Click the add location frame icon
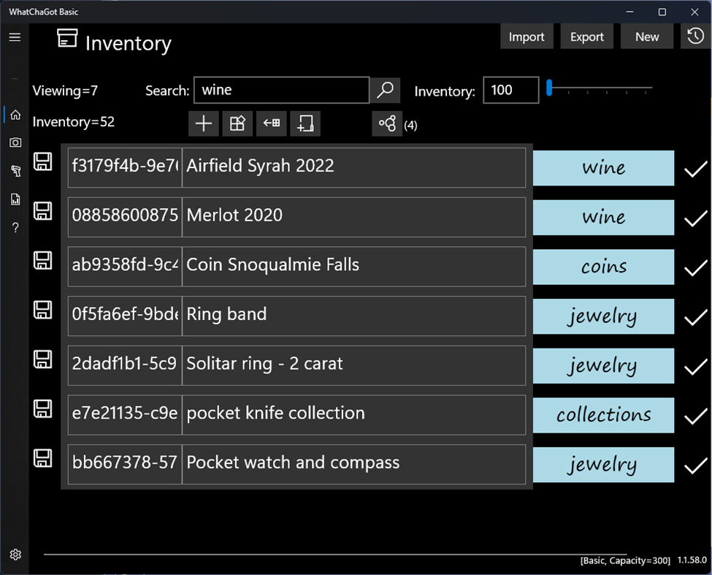The width and height of the screenshot is (712, 575). [x=305, y=123]
